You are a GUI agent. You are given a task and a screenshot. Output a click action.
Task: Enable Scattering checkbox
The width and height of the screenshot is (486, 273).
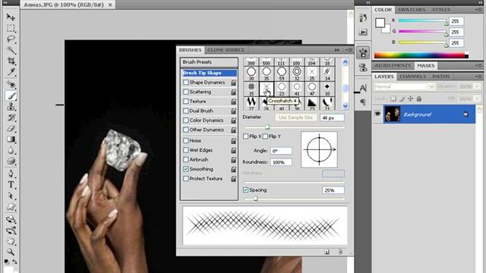pos(185,92)
